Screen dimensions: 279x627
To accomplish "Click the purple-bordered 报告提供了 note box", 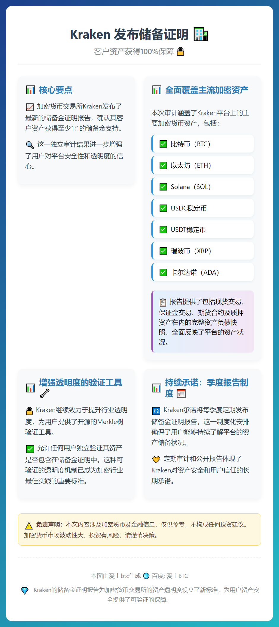I will click(202, 321).
